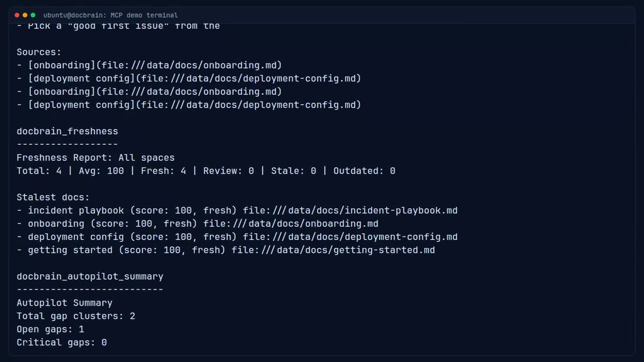Viewport: 644px width, 362px height.
Task: Click the 'Critical gaps: 0' line
Action: tap(62, 342)
